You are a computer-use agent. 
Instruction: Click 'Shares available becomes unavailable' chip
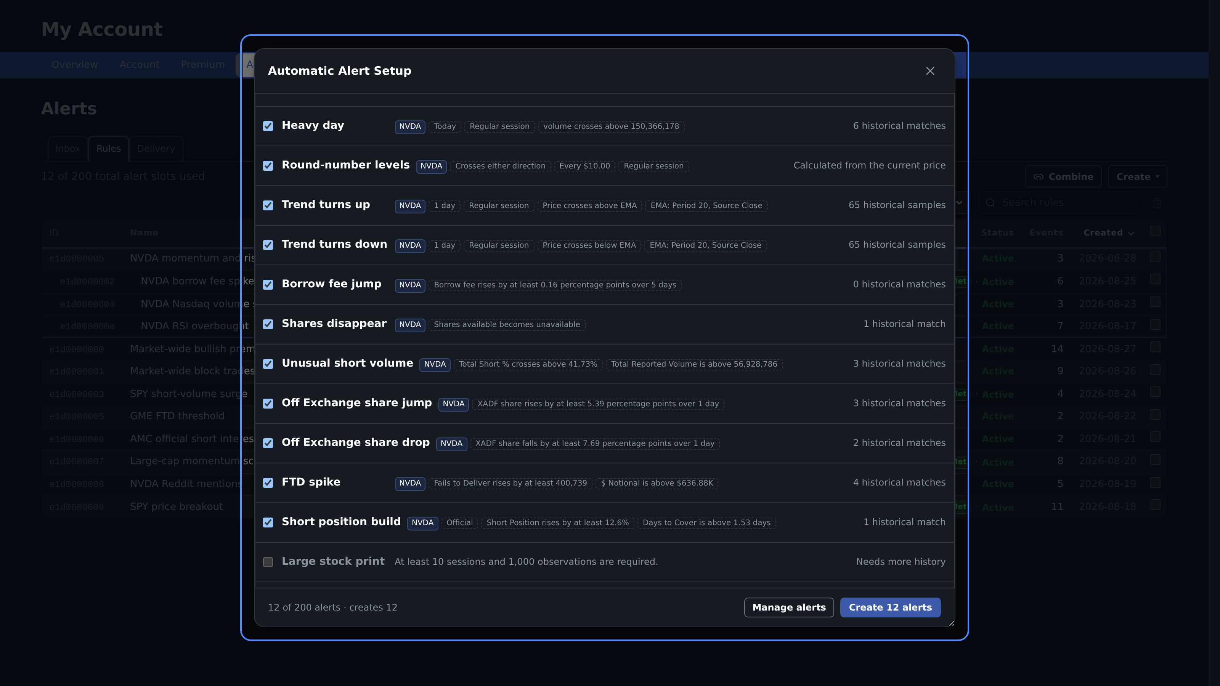tap(507, 324)
